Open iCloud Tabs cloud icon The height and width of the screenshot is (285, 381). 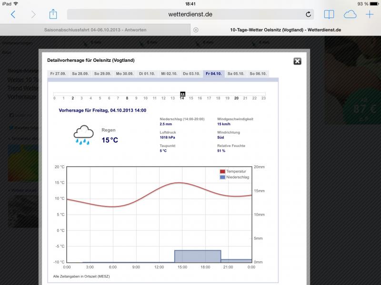(x=350, y=14)
